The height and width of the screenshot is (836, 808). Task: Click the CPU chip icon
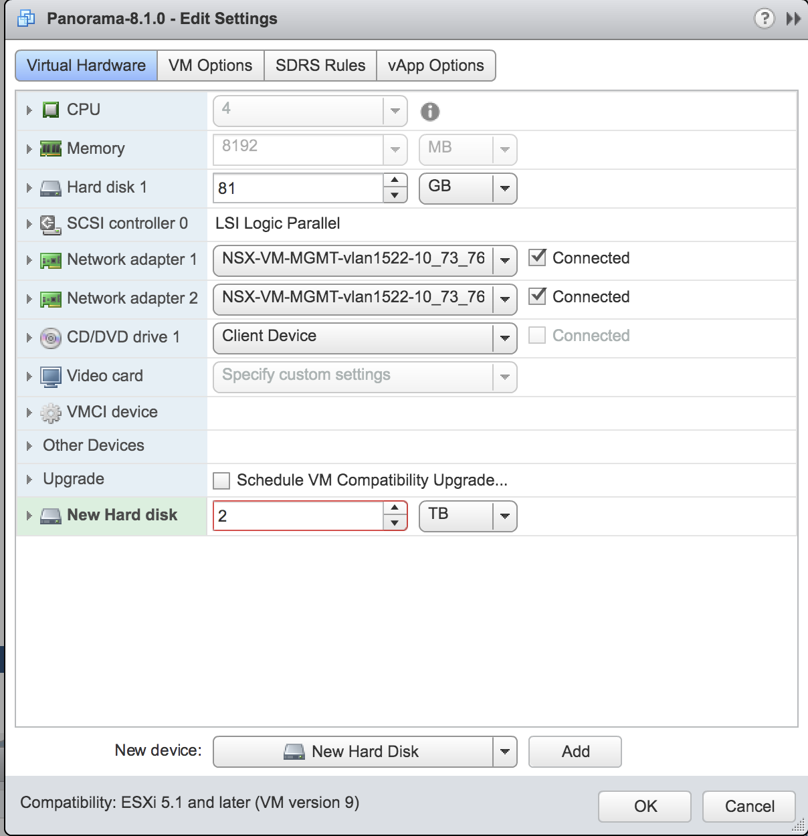click(x=51, y=110)
